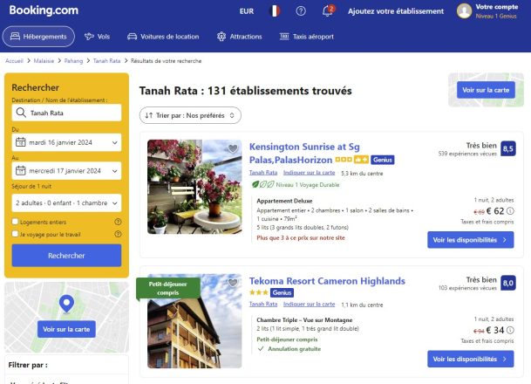The height and width of the screenshot is (384, 531).
Task: Save Kensington Sunrise with heart icon
Action: coord(233,148)
